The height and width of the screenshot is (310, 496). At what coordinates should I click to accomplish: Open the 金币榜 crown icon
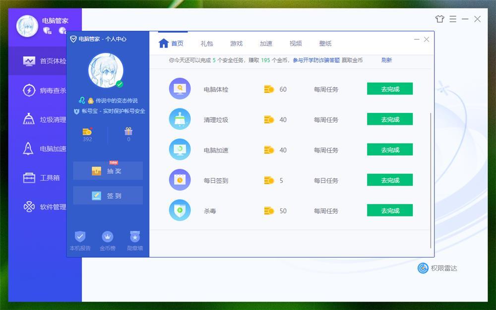tap(107, 237)
